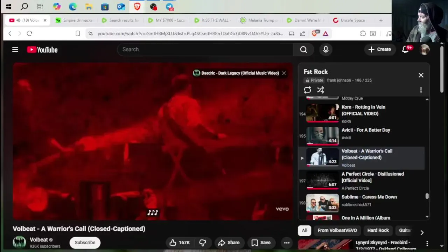
Task: Close the active YouTube browser tab
Action: [x=45, y=20]
